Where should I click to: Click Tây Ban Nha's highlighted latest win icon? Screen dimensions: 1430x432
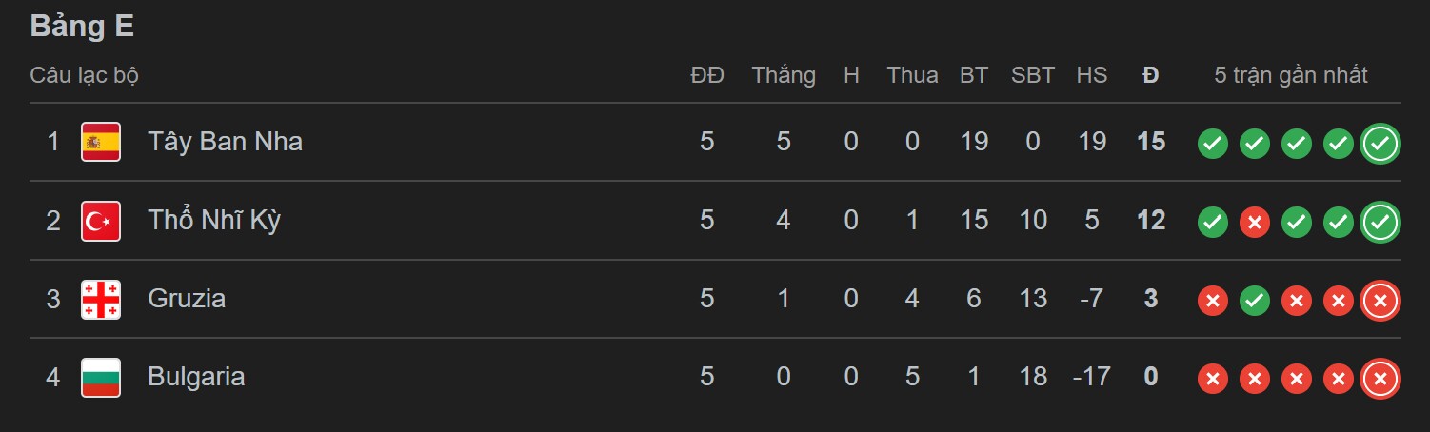pos(1380,144)
